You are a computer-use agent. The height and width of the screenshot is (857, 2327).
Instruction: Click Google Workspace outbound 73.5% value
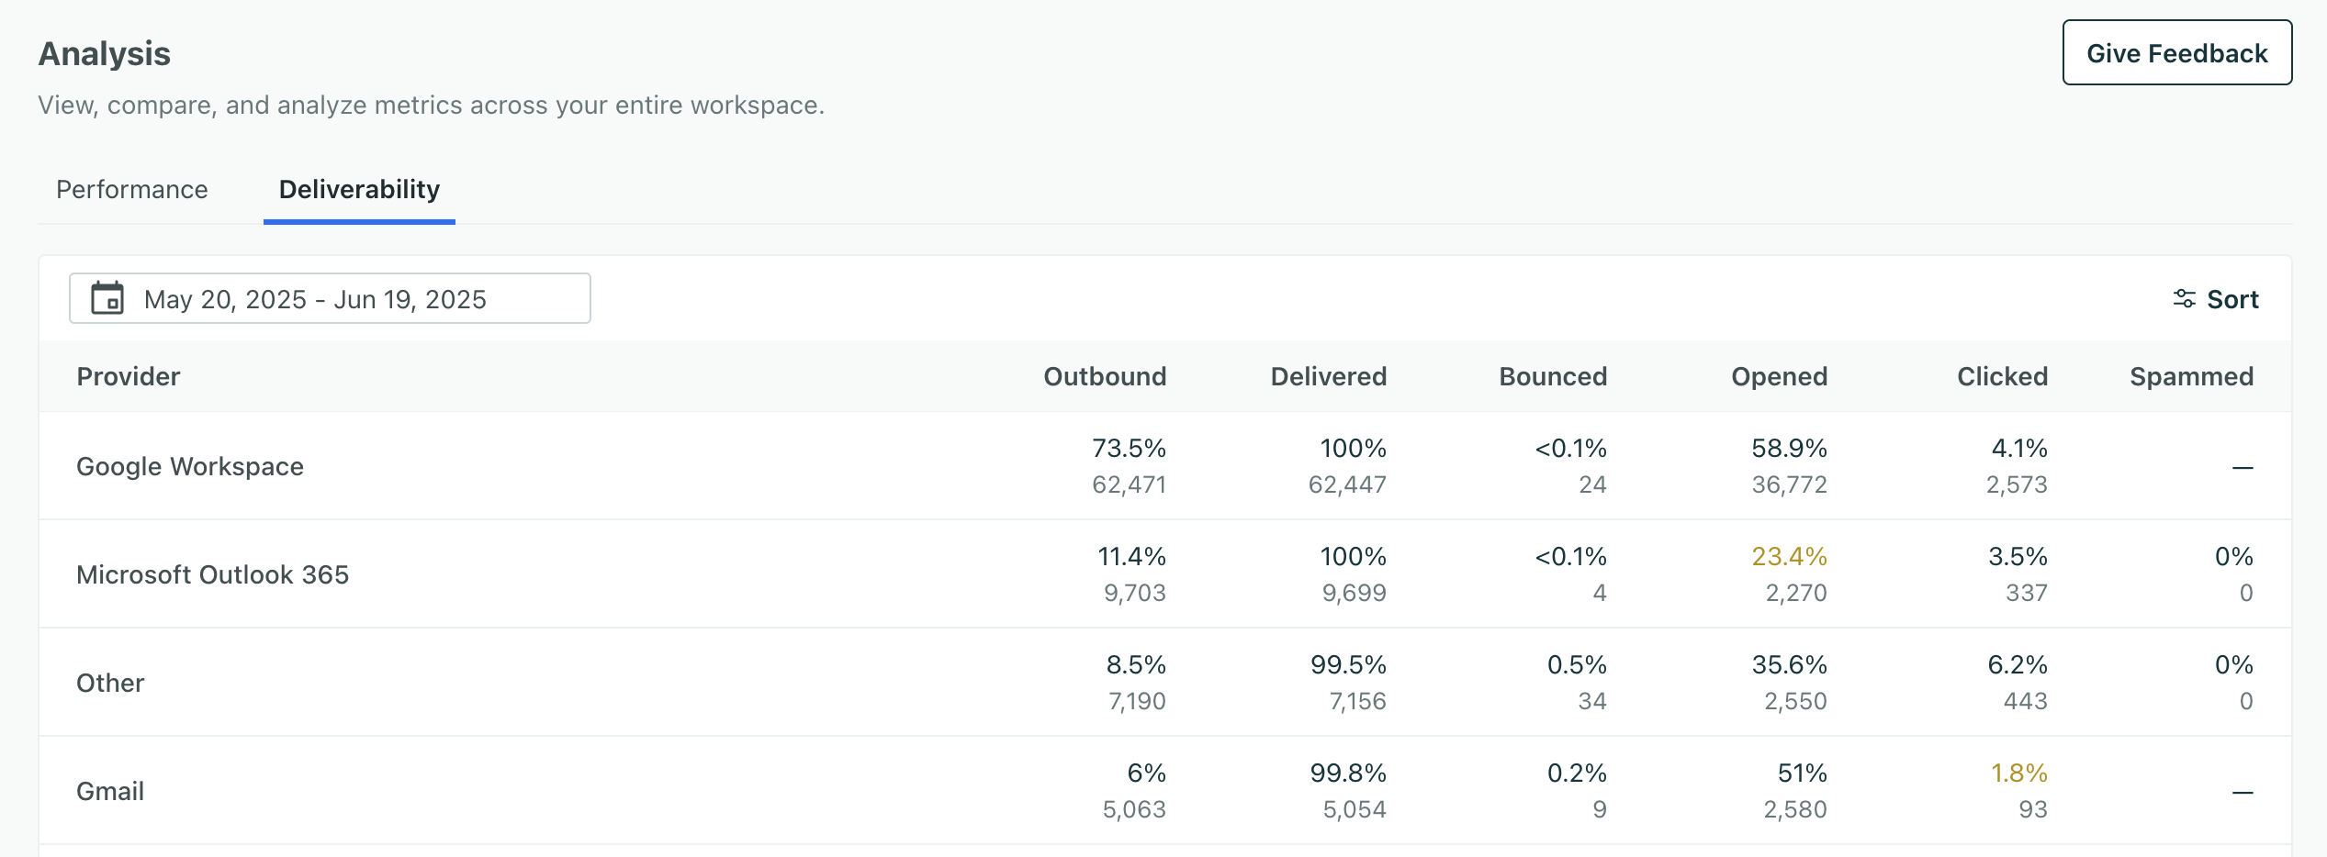(1129, 448)
